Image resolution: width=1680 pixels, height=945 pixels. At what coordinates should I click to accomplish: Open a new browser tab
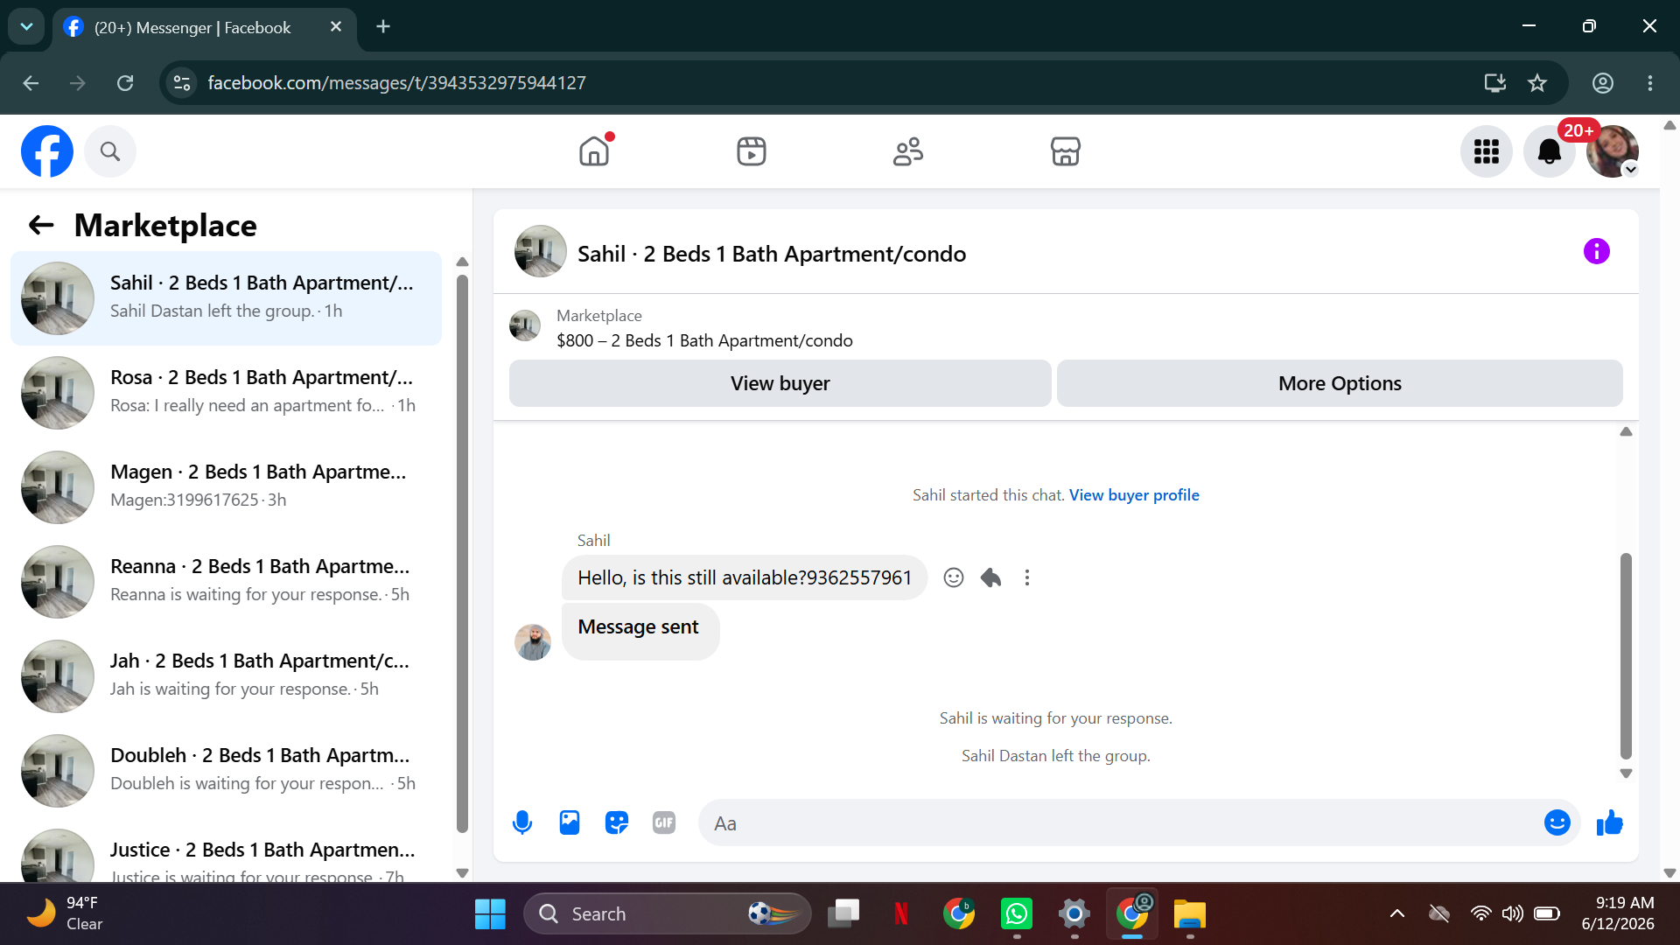[383, 27]
